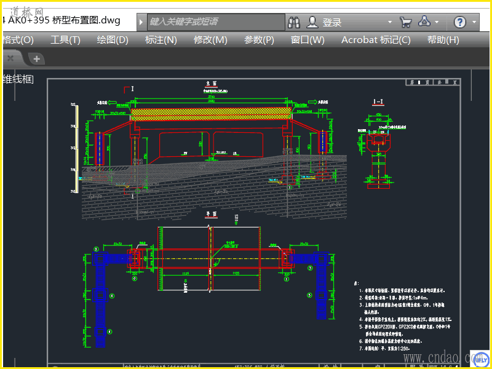Open the 窗口(W) menu
This screenshot has height=369, width=492.
[x=307, y=40]
